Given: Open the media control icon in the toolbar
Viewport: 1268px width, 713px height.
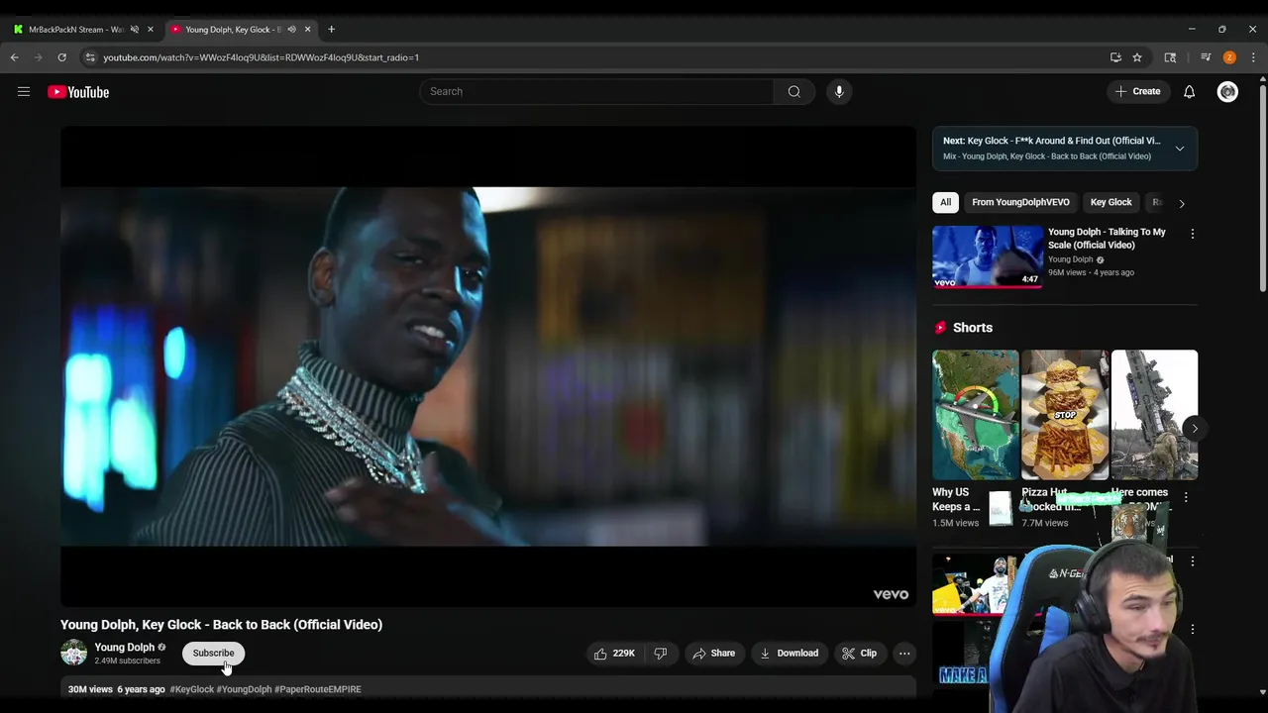Looking at the screenshot, I should click(x=1206, y=57).
